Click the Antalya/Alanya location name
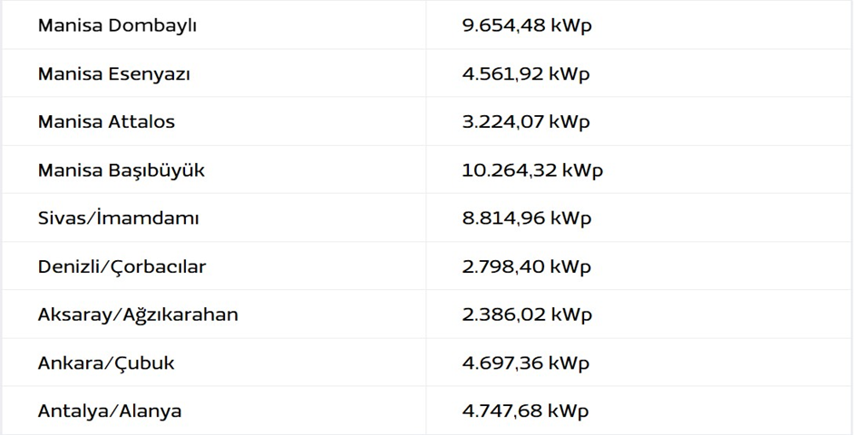Screen dimensions: 857x435 coord(110,411)
